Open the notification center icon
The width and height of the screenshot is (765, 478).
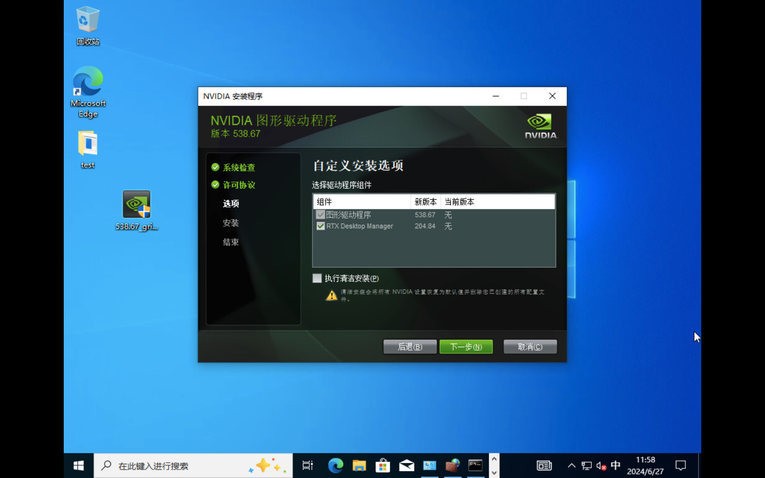pyautogui.click(x=681, y=466)
